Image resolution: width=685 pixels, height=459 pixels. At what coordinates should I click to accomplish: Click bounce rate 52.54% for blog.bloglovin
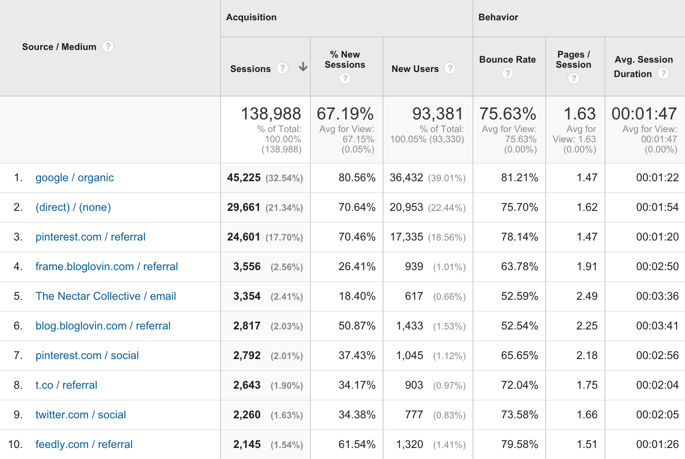point(519,326)
